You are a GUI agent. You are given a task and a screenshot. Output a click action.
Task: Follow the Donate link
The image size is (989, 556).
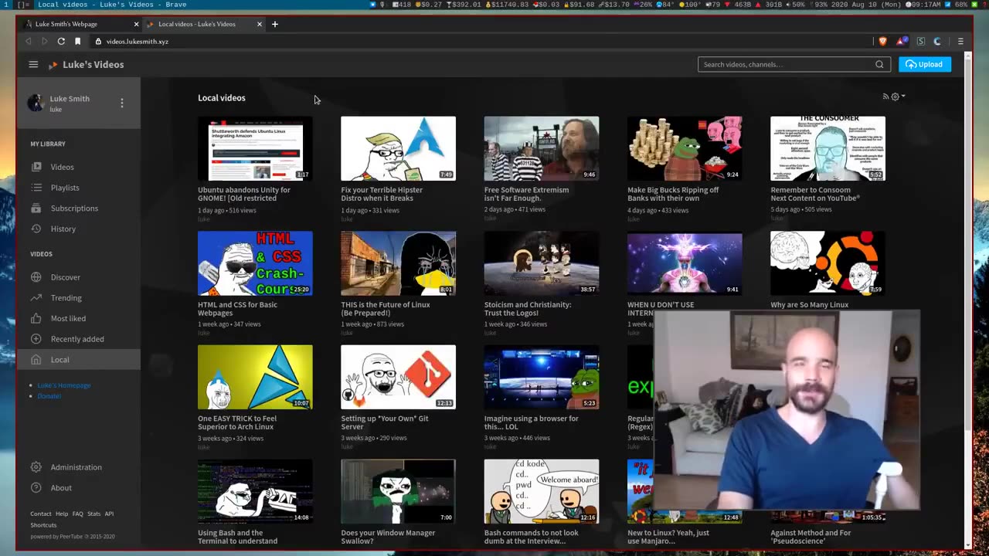49,395
